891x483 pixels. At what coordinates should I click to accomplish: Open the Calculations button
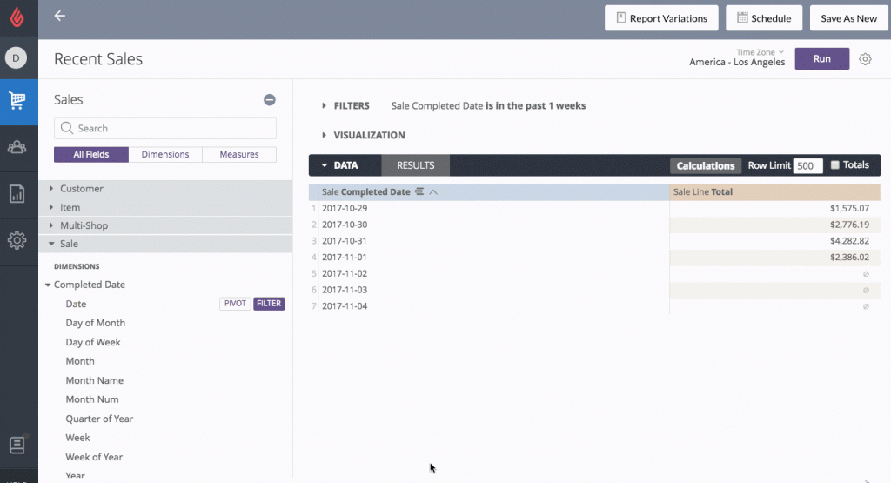[x=705, y=165]
